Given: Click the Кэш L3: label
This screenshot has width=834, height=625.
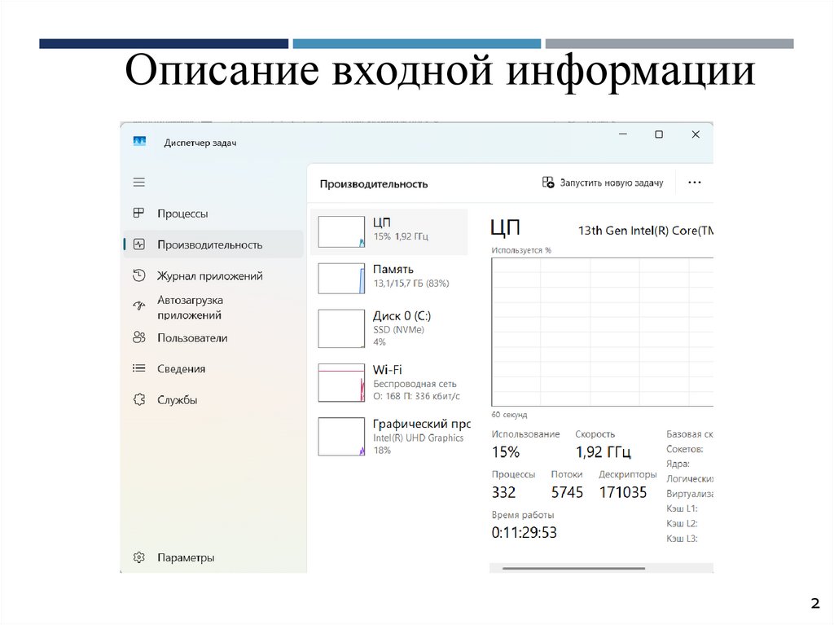Looking at the screenshot, I should pyautogui.click(x=682, y=539).
